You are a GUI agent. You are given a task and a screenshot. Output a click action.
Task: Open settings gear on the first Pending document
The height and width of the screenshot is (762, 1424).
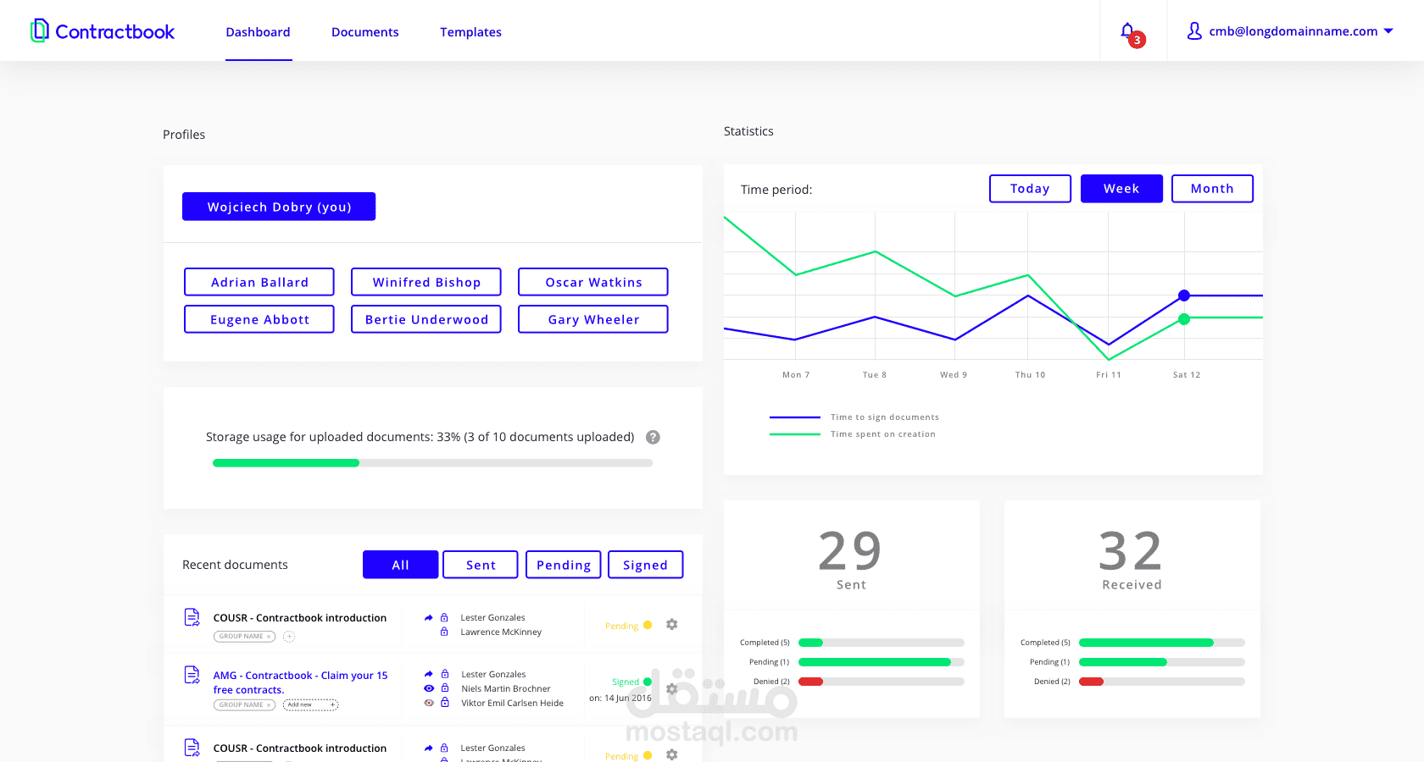(x=671, y=625)
